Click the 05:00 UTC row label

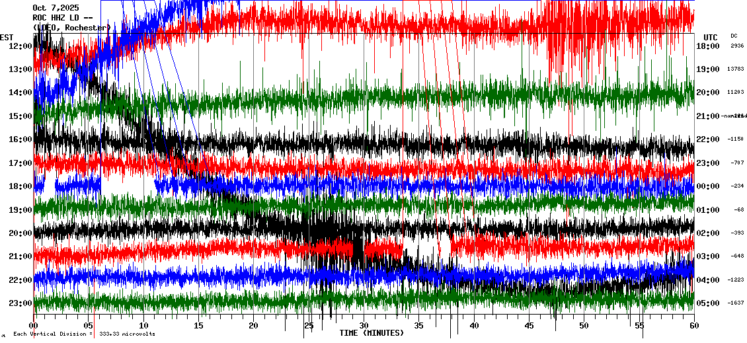[x=707, y=303]
